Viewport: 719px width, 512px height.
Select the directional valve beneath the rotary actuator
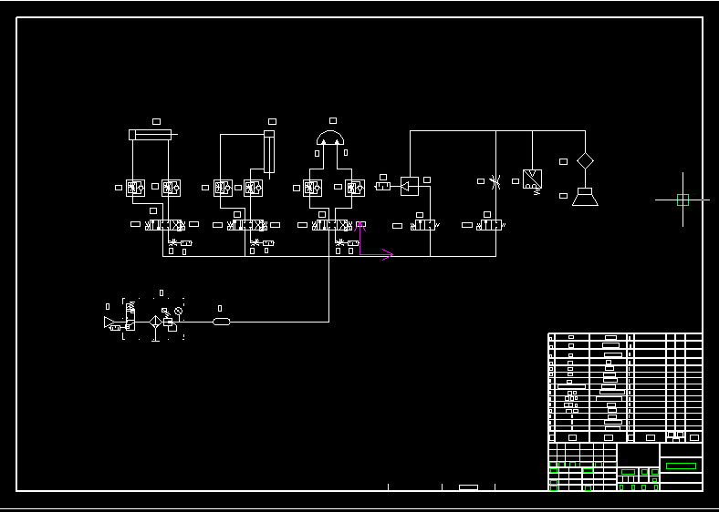(332, 225)
